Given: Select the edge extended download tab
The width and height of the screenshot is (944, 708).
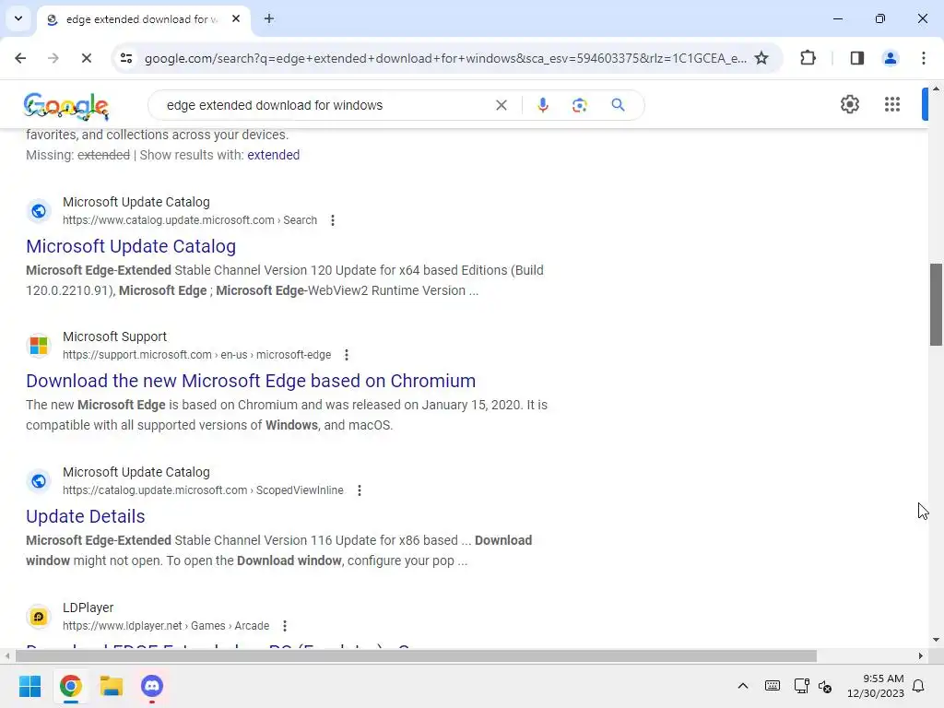Looking at the screenshot, I should pos(143,19).
